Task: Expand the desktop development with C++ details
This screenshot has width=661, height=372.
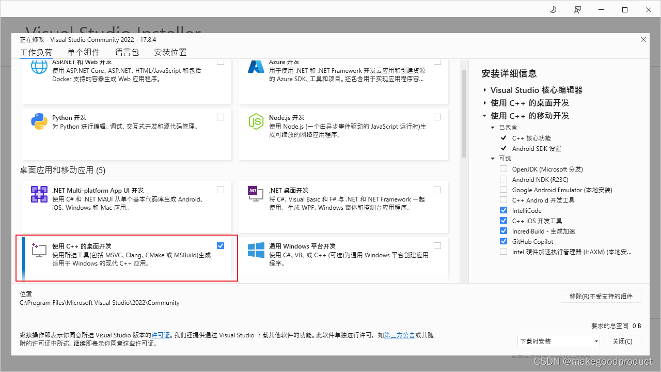Action: [x=485, y=103]
